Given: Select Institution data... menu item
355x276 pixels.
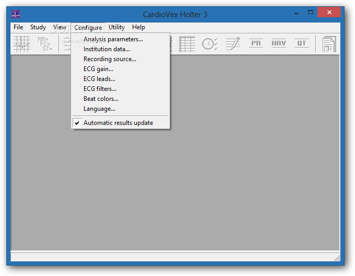Looking at the screenshot, I should click(121, 49).
